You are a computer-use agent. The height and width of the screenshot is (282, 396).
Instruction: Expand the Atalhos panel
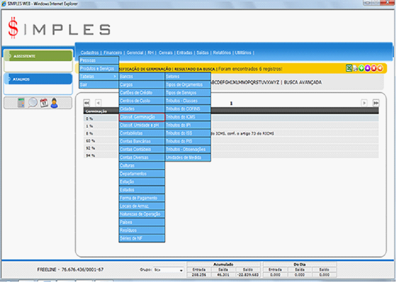click(x=38, y=79)
